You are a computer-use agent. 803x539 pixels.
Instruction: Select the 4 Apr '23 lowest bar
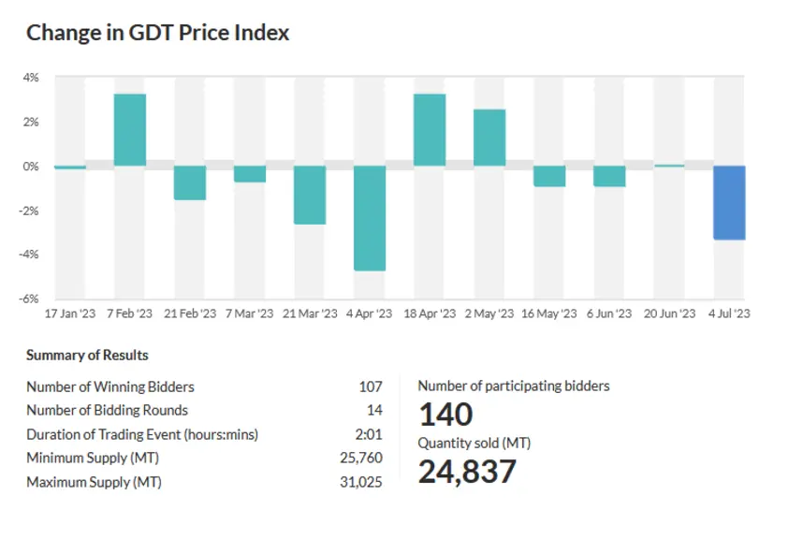[370, 218]
